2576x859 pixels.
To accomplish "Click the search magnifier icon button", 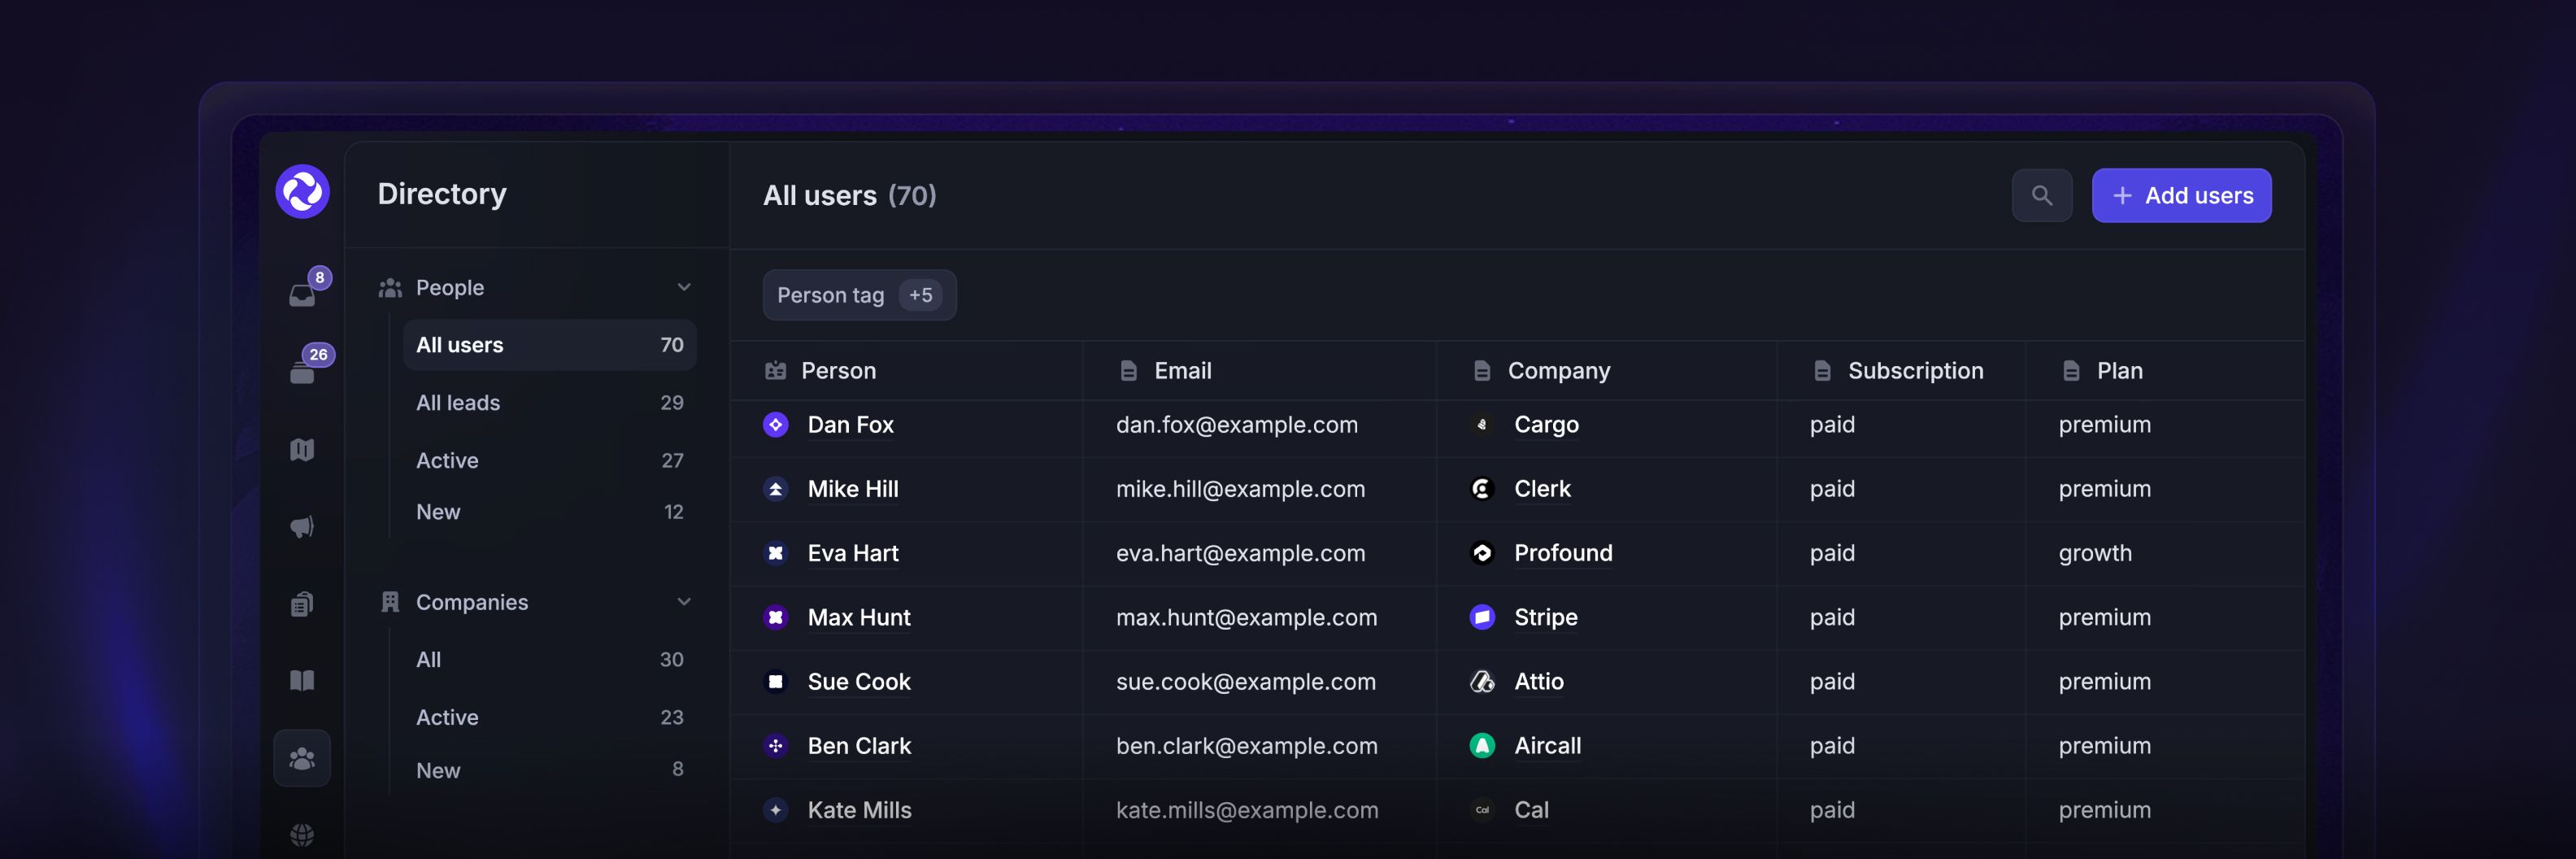I will click(x=2041, y=196).
